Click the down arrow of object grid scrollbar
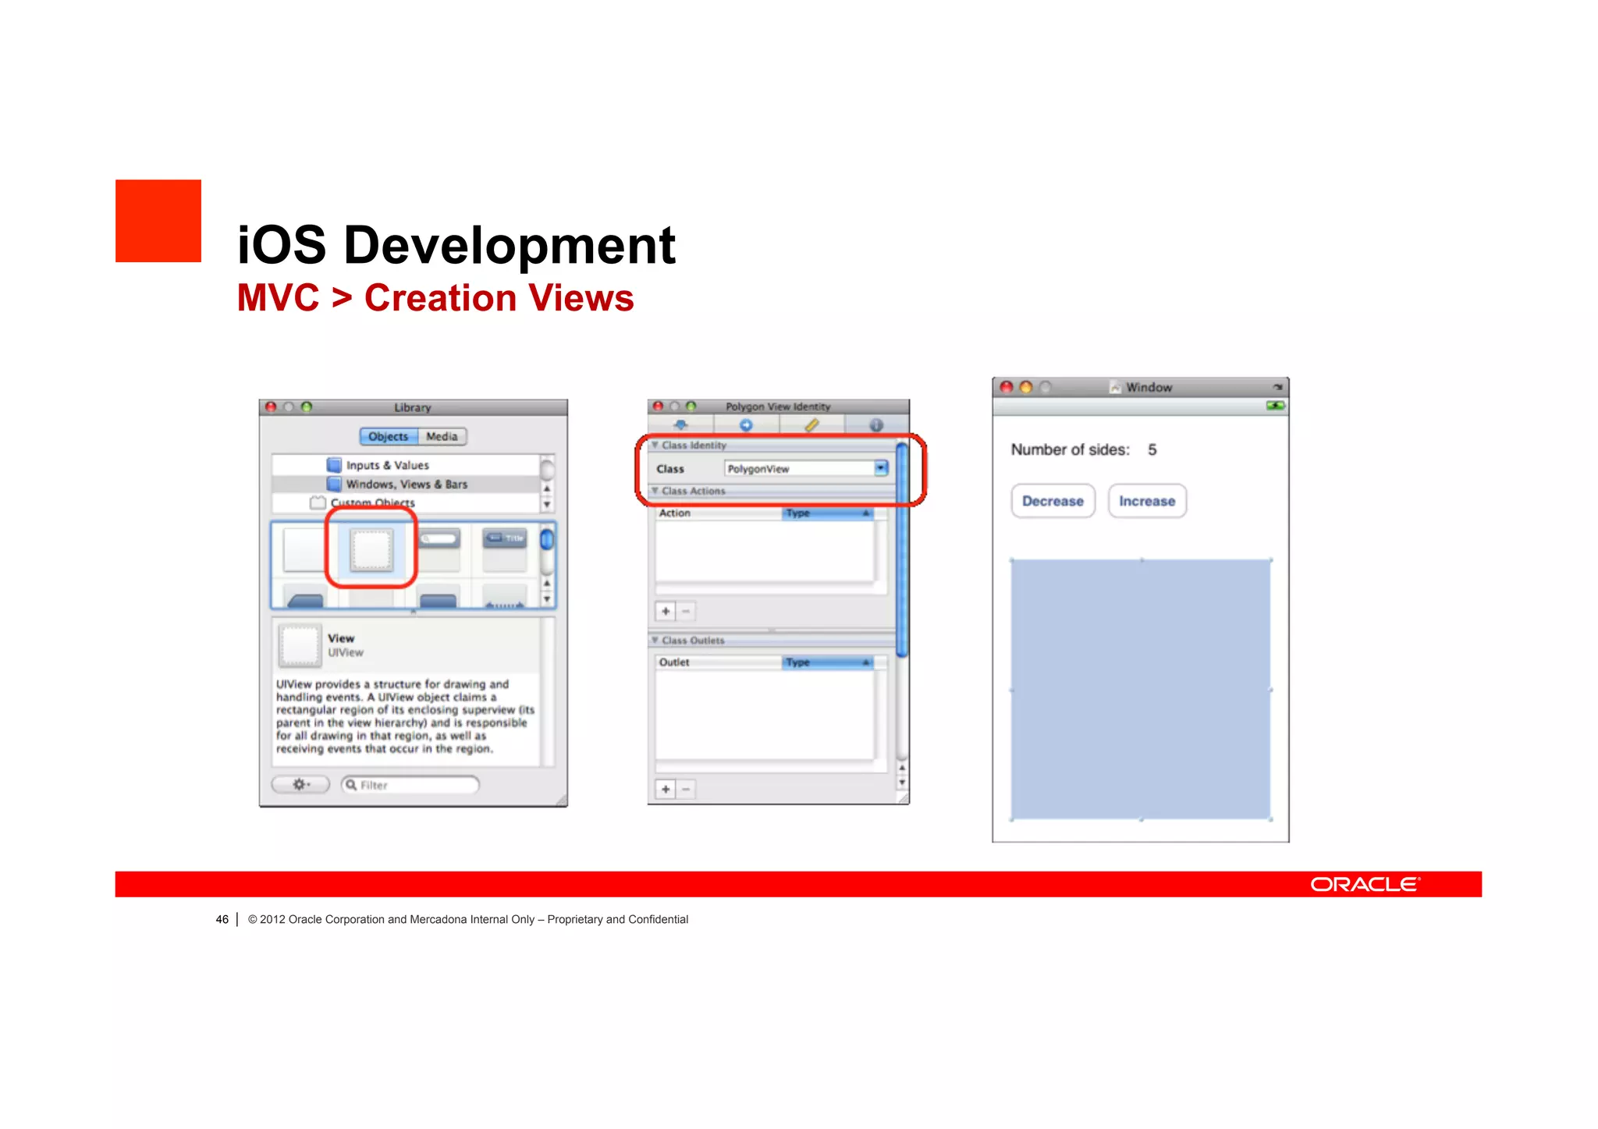Image resolution: width=1598 pixels, height=1129 pixels. coord(547,599)
